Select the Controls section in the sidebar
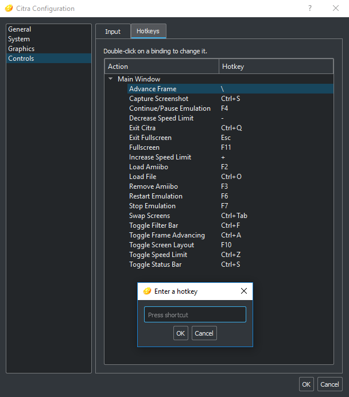Screen dimensions: 349x397 click(x=49, y=59)
